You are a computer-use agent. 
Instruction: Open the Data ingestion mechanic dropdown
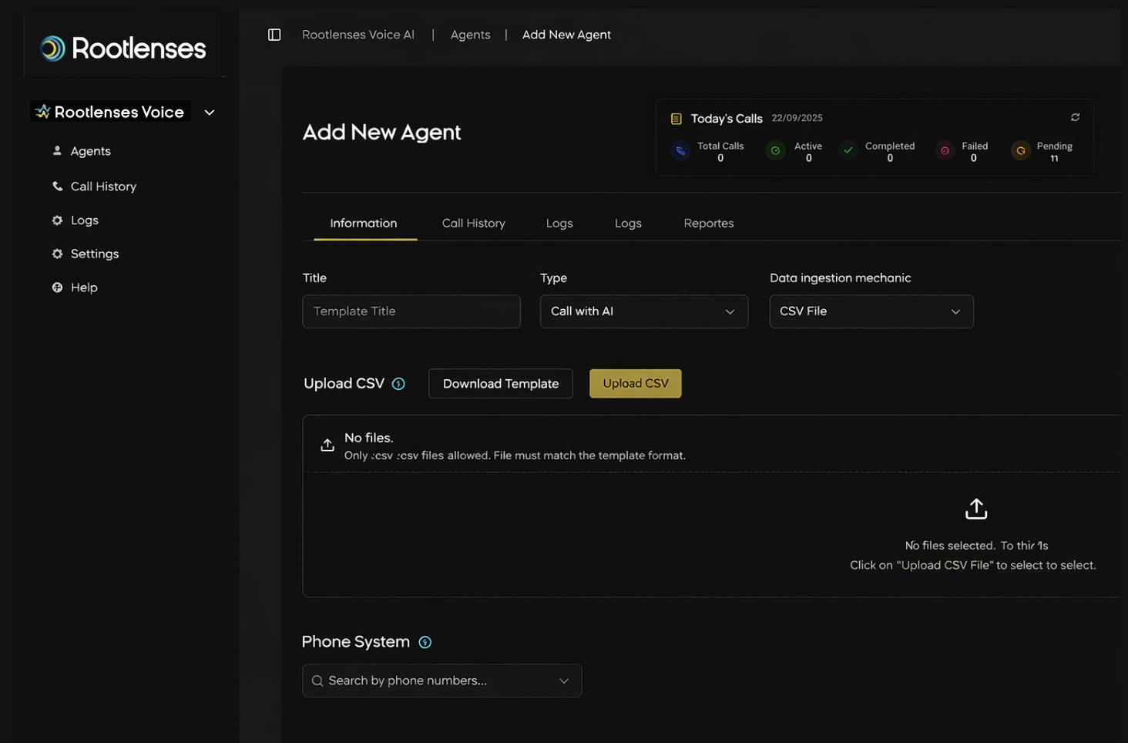(871, 311)
